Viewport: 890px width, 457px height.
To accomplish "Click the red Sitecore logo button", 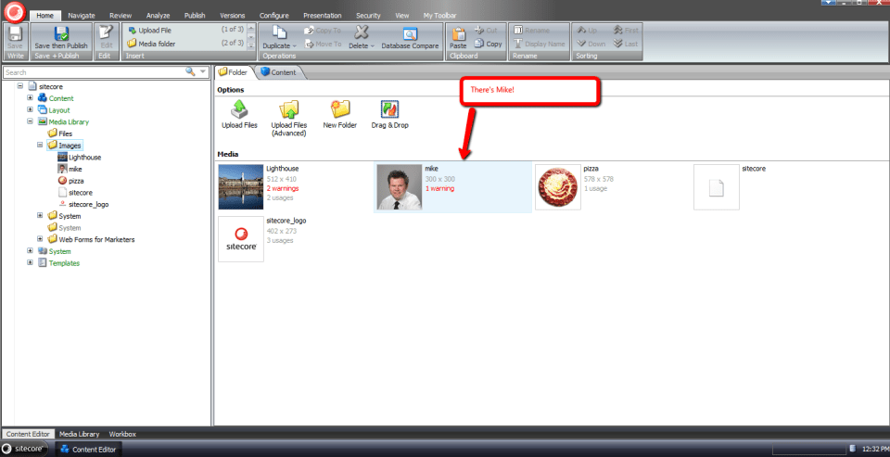I will point(14,13).
